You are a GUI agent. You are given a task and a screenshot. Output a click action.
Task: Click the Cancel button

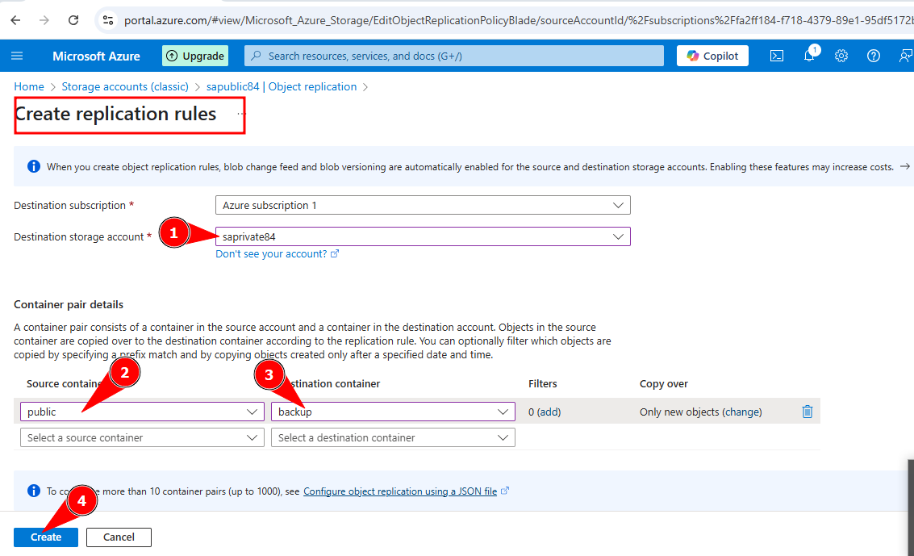click(119, 537)
